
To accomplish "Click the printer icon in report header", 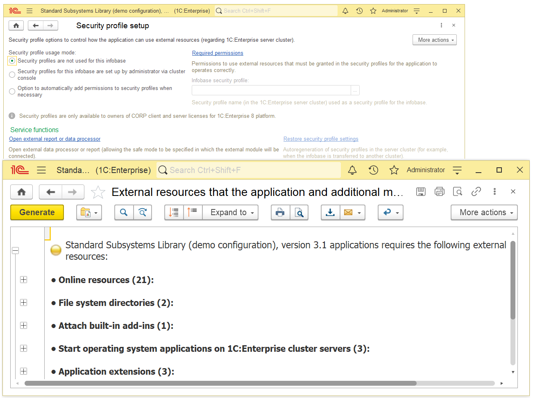I will click(440, 191).
